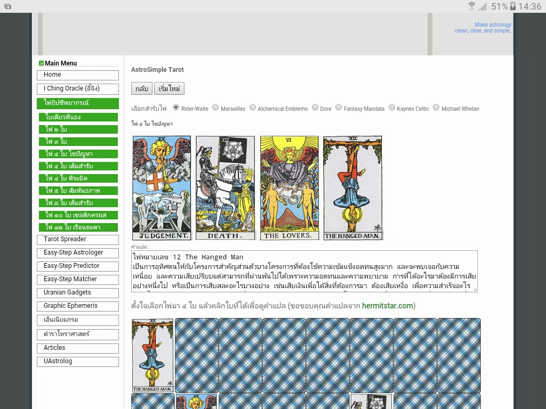Select ไพ่ ๕ ใบ สัมพันธภาพ spread
This screenshot has height=409, width=546.
[x=78, y=191]
